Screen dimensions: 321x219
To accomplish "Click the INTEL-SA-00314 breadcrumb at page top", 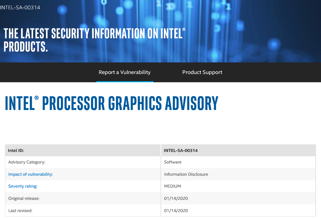I will pos(20,7).
